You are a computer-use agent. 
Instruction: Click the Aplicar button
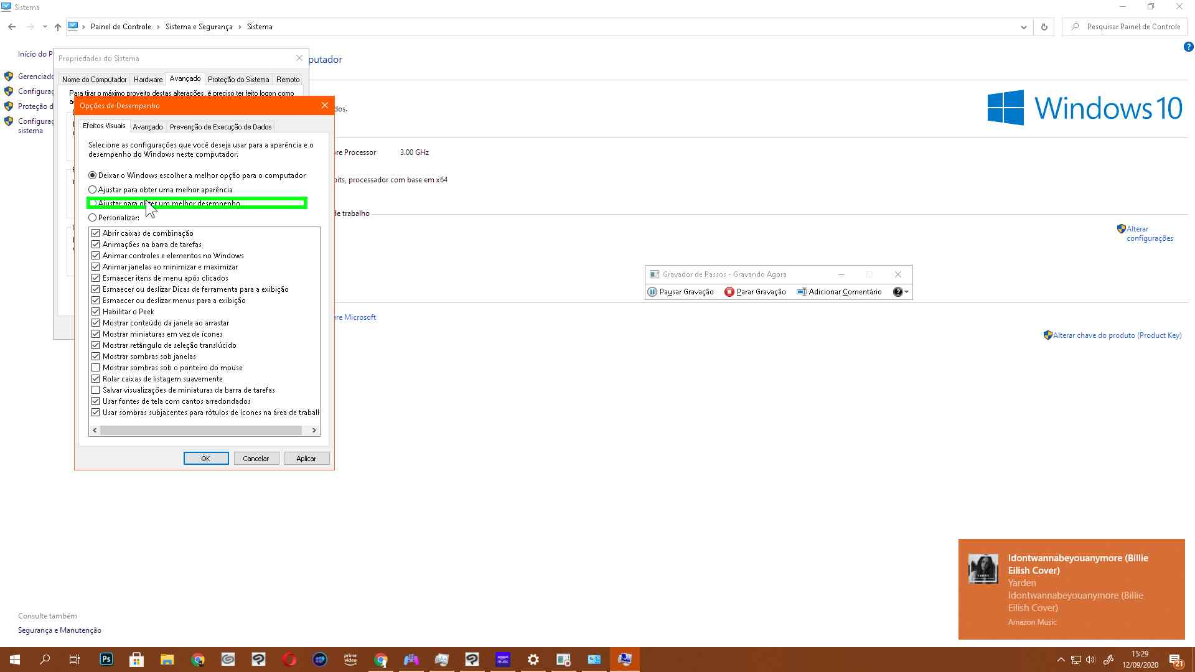coord(306,459)
